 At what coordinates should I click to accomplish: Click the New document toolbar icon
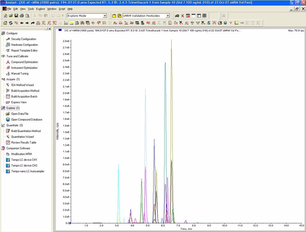5,16
